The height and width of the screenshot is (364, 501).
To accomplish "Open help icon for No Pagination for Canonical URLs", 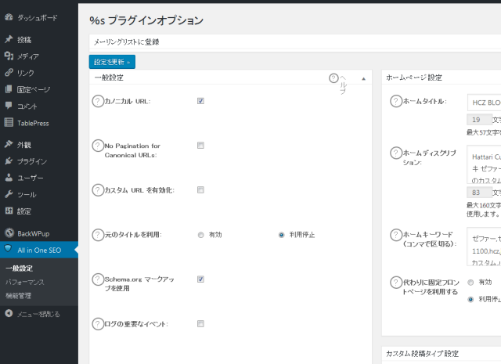I will [98, 146].
